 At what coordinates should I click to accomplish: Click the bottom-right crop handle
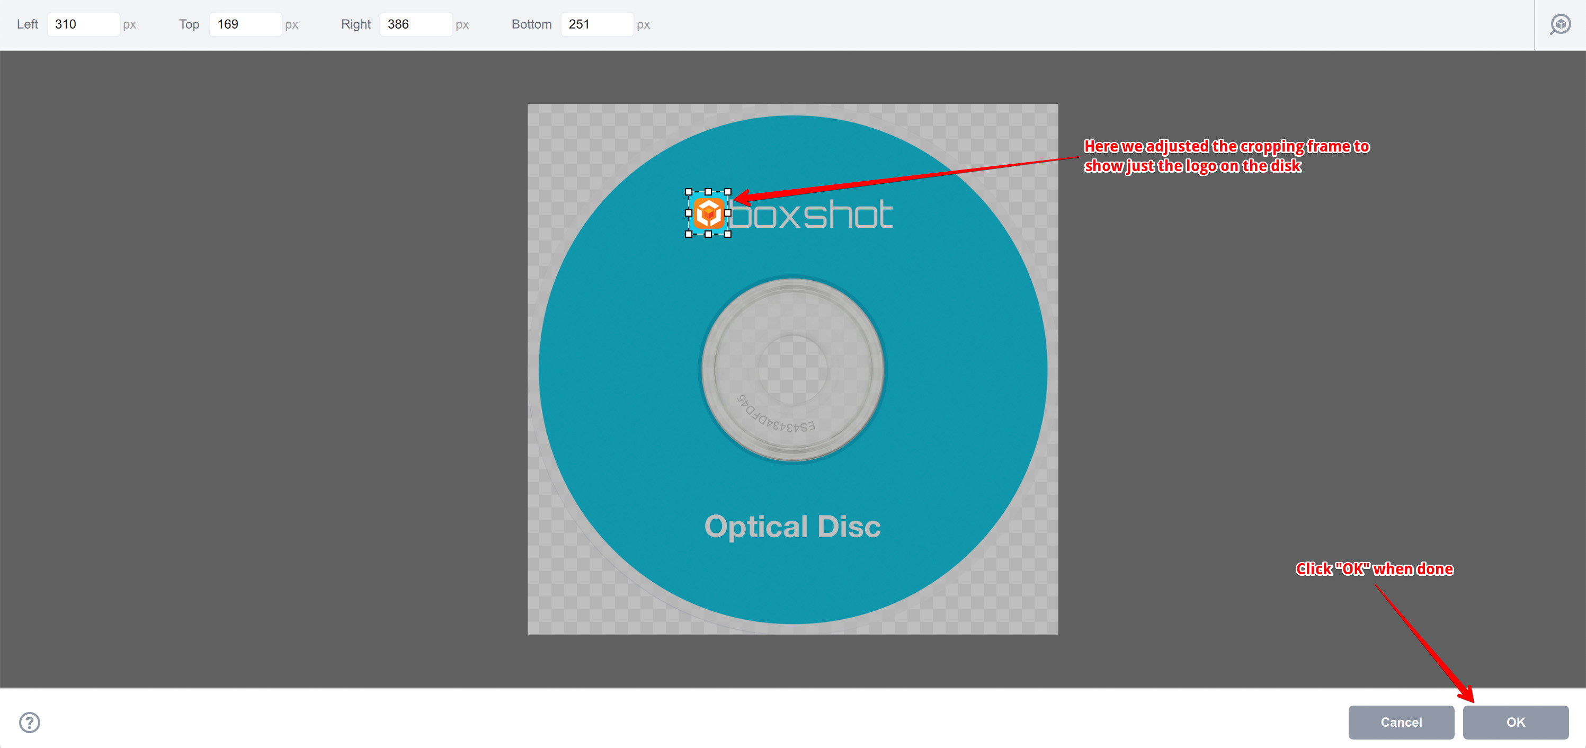pos(728,235)
